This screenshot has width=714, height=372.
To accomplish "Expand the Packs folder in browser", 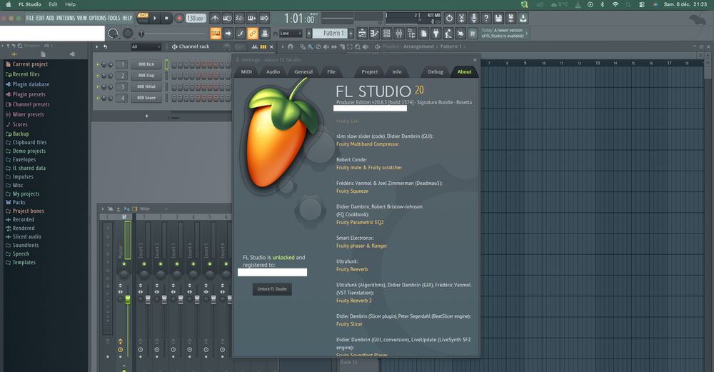I will tap(19, 202).
